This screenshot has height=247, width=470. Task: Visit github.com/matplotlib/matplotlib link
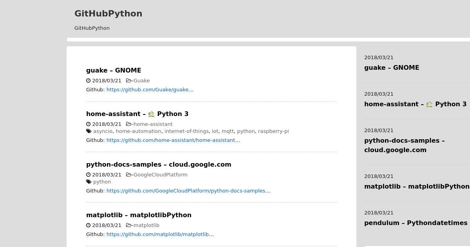click(158, 234)
